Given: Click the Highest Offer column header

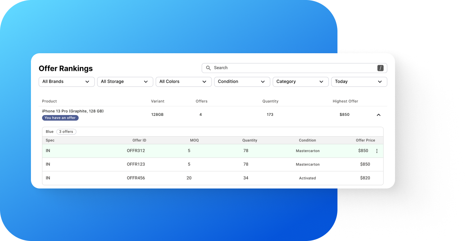Looking at the screenshot, I should pos(345,101).
